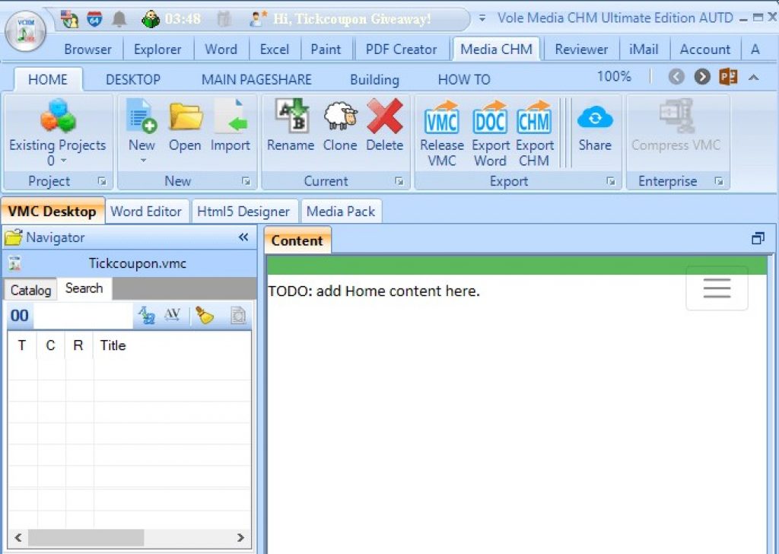Click Release VMC export icon
Image resolution: width=779 pixels, height=554 pixels.
point(442,117)
